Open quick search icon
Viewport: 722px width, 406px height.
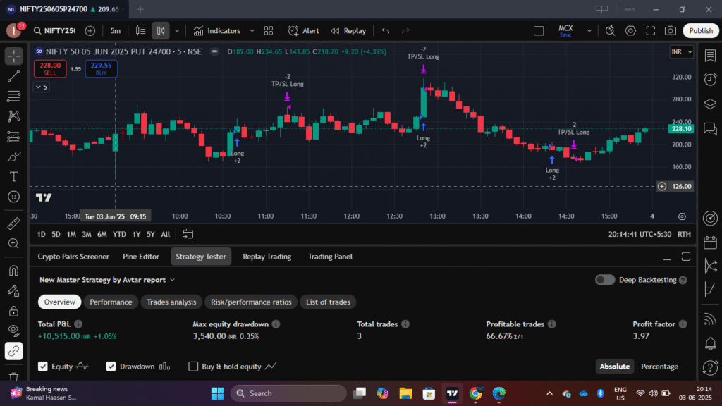[x=610, y=31]
